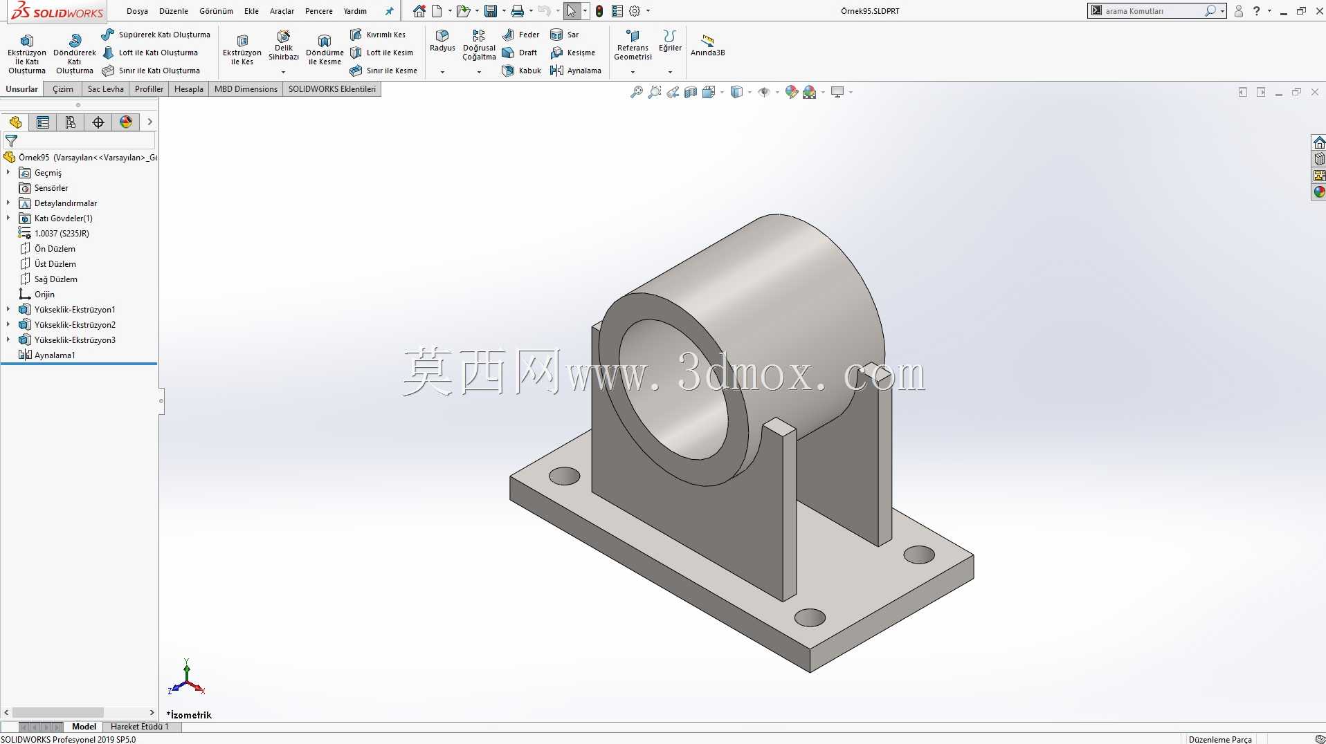
Task: Click Loft ile Katı Oluşturma
Action: coord(150,53)
